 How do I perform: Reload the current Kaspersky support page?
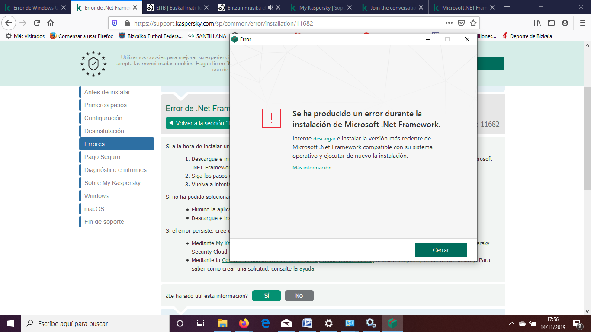(37, 23)
